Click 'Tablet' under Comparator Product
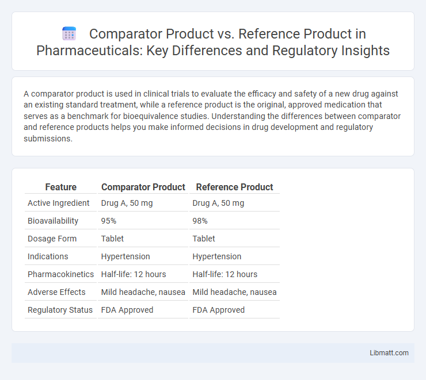 (112, 239)
